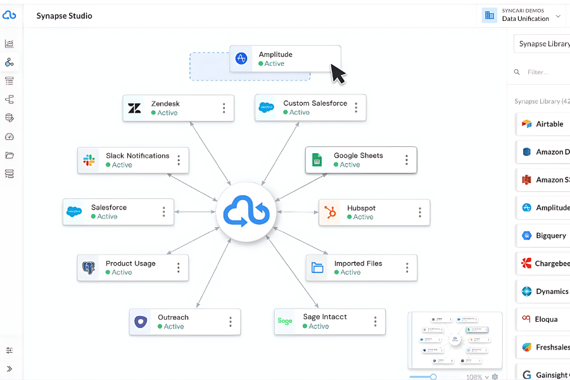Click the Filter search field in the library panel
Viewport: 570px width, 380px height.
[546, 72]
